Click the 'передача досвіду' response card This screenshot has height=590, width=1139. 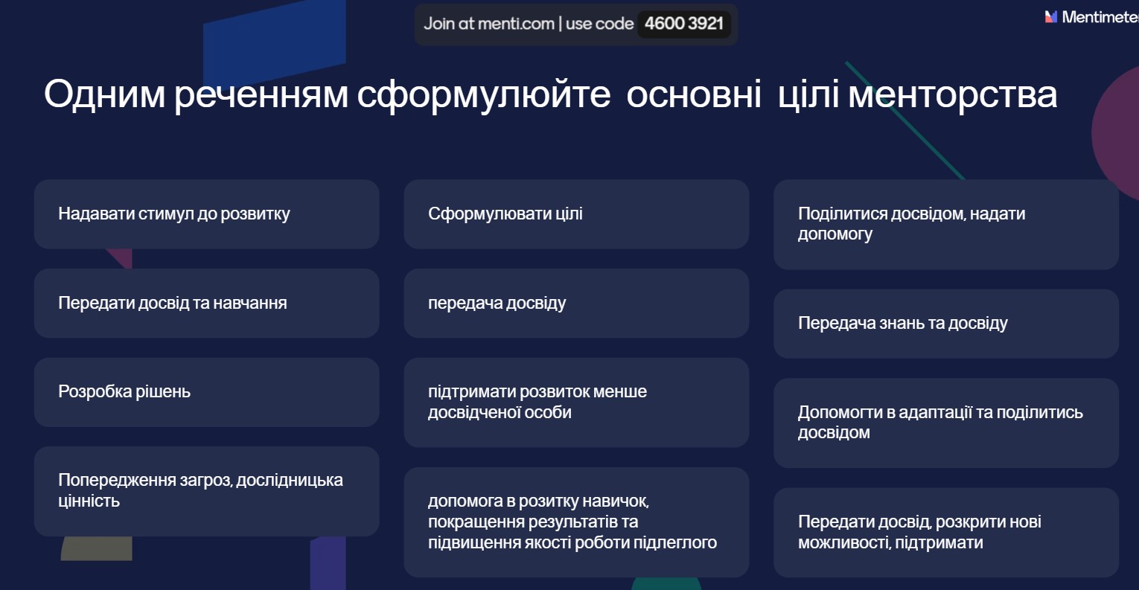[x=575, y=304]
